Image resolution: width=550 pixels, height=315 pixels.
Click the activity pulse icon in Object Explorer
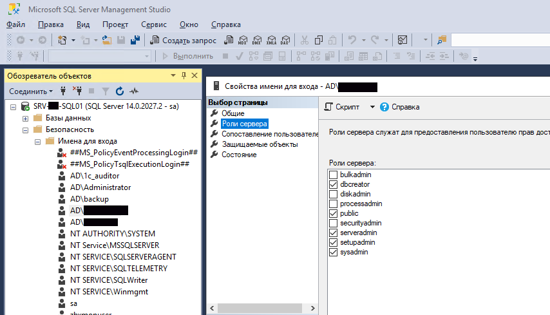(x=134, y=91)
